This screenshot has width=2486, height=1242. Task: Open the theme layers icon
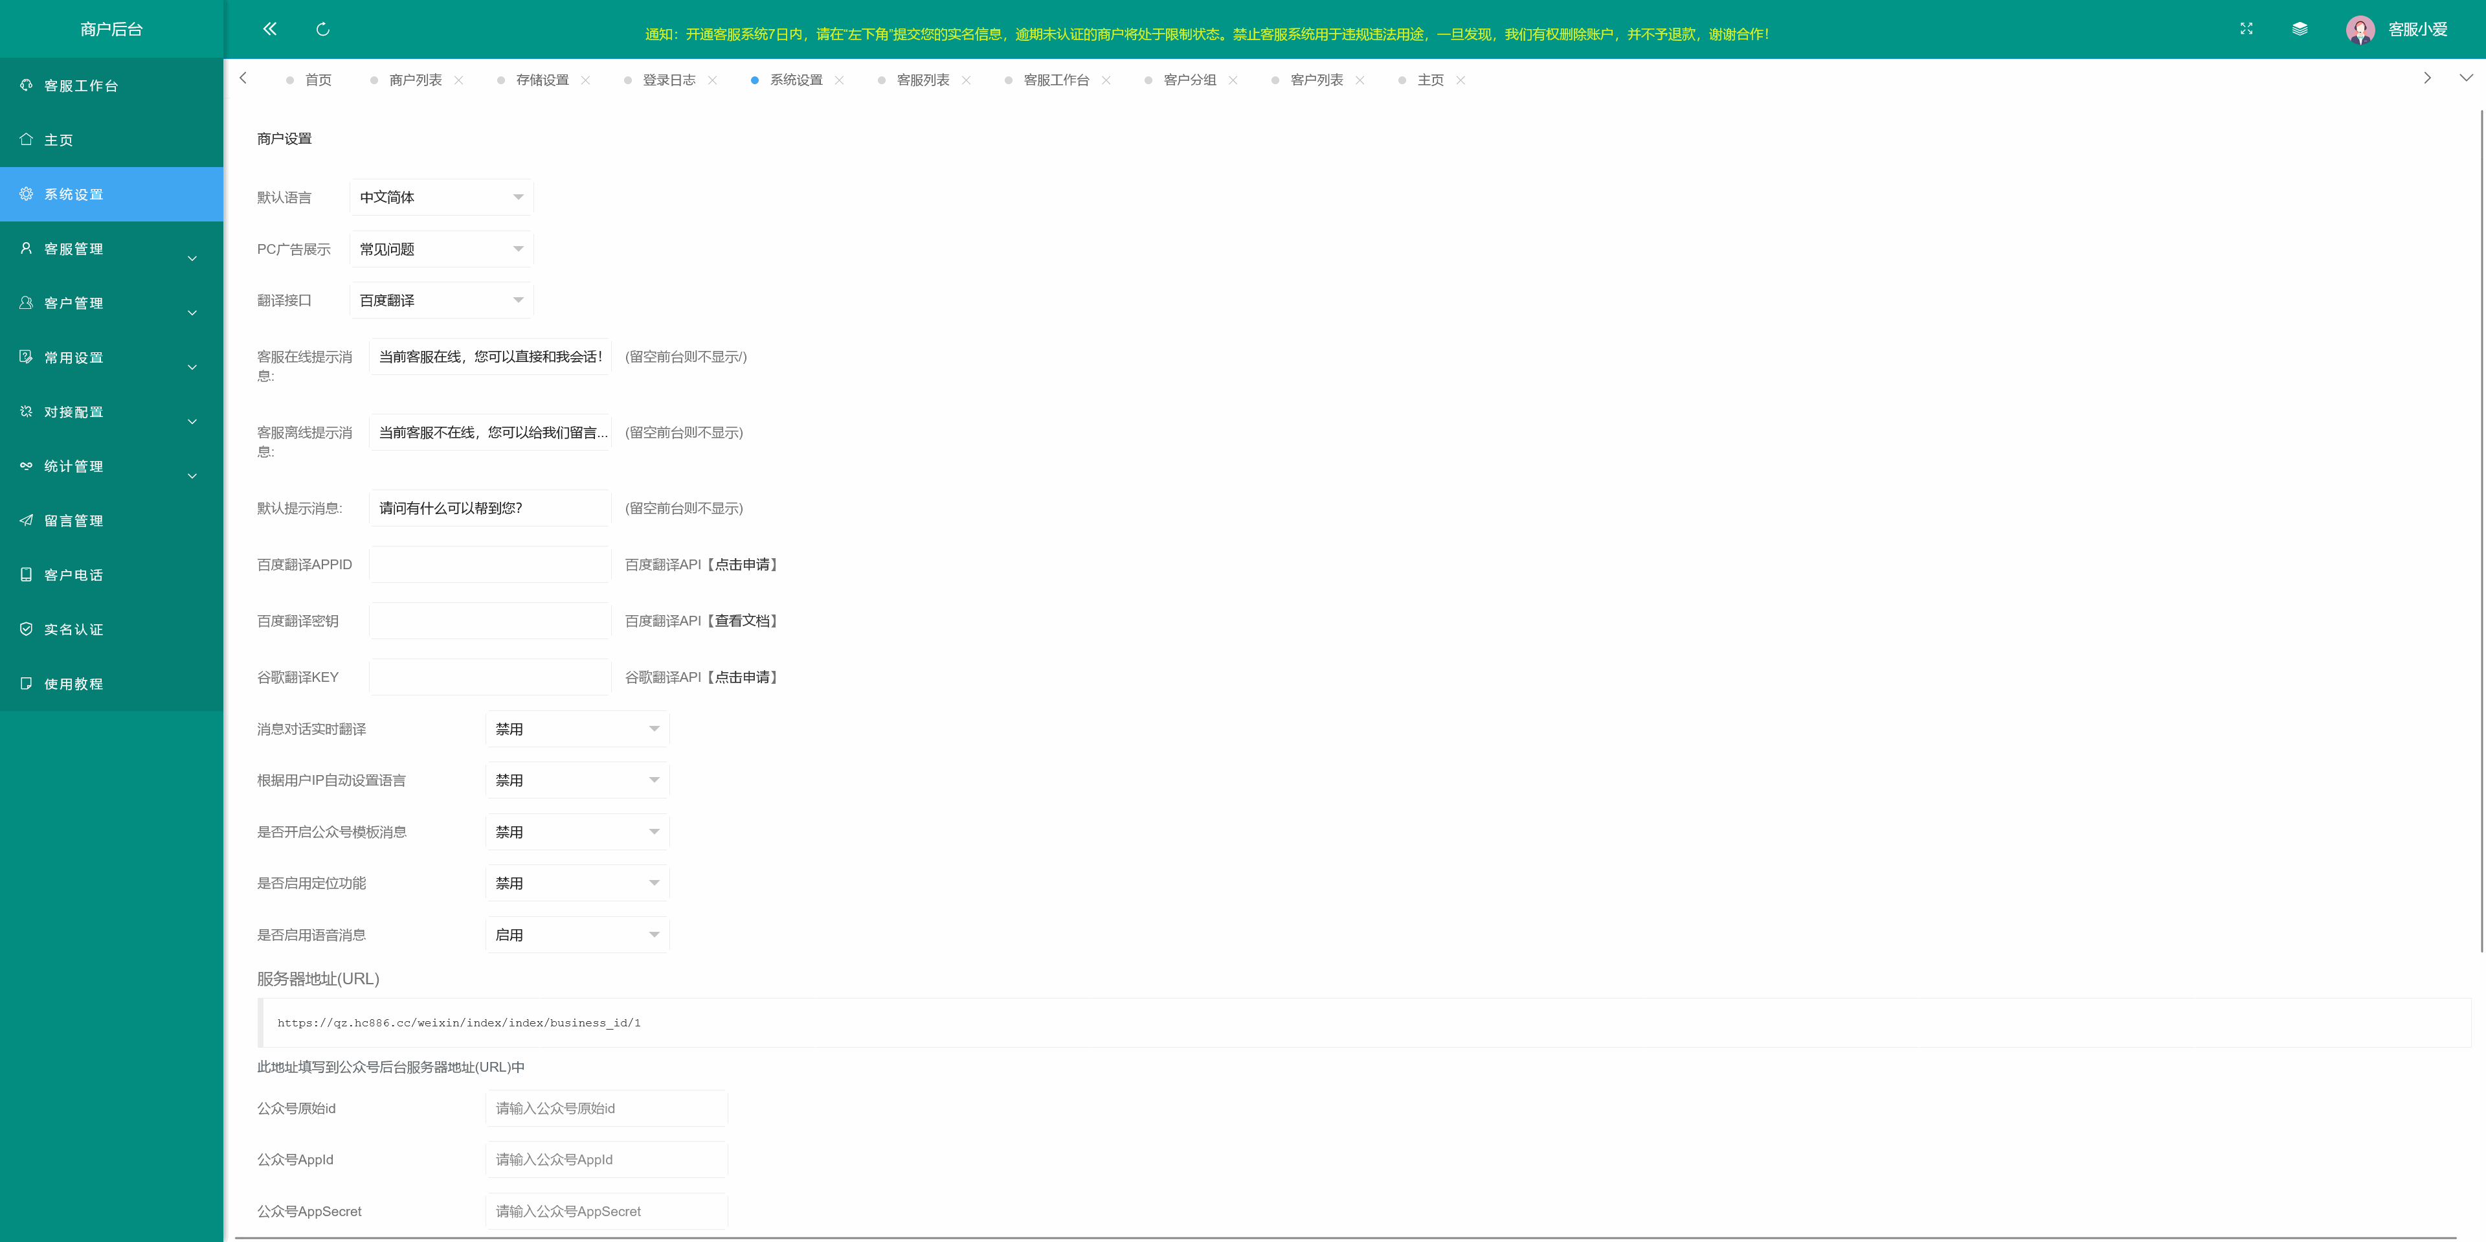click(x=2300, y=29)
